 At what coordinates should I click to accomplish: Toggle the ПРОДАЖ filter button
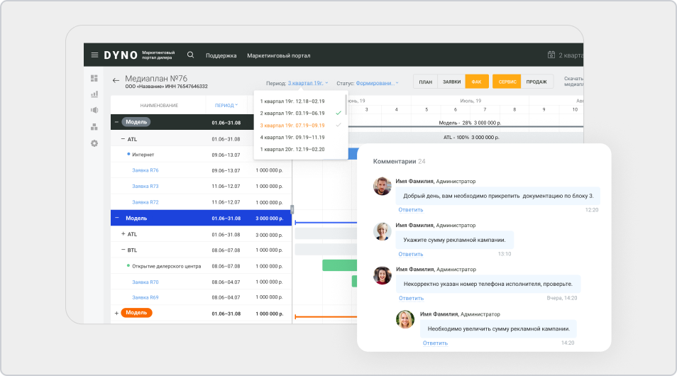tap(536, 82)
